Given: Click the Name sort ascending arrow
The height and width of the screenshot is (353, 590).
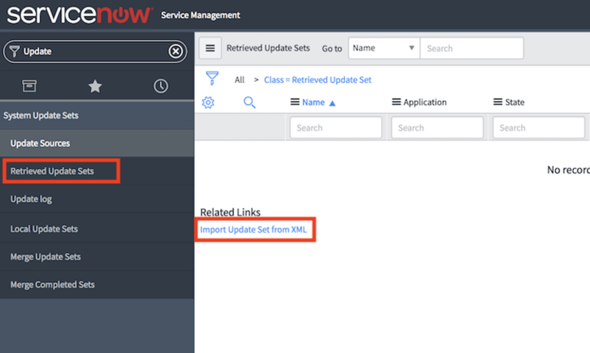Looking at the screenshot, I should click(x=333, y=103).
